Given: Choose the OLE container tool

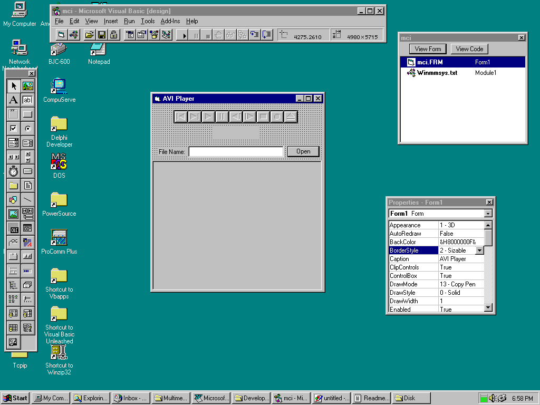Looking at the screenshot, I should coord(14,228).
